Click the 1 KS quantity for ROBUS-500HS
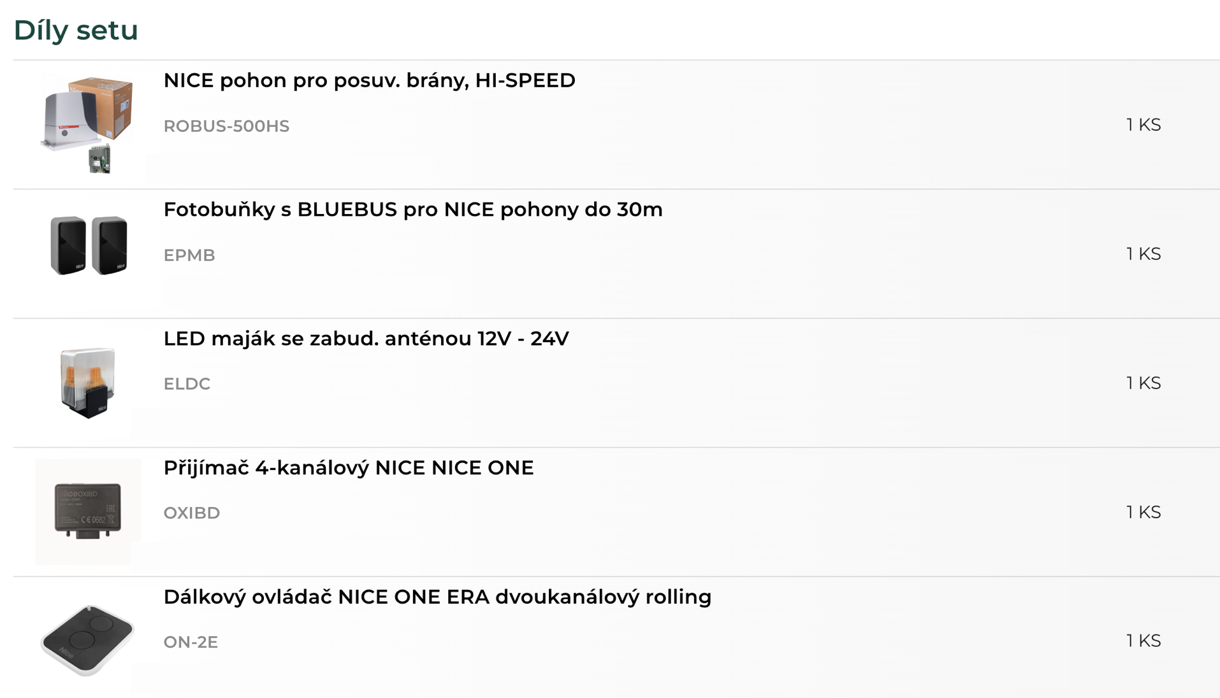1220x698 pixels. point(1144,125)
